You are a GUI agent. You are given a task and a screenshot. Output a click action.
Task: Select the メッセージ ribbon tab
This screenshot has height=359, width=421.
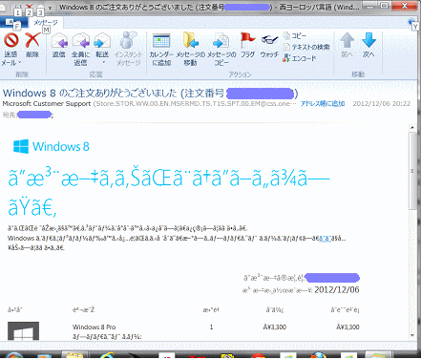click(x=46, y=22)
